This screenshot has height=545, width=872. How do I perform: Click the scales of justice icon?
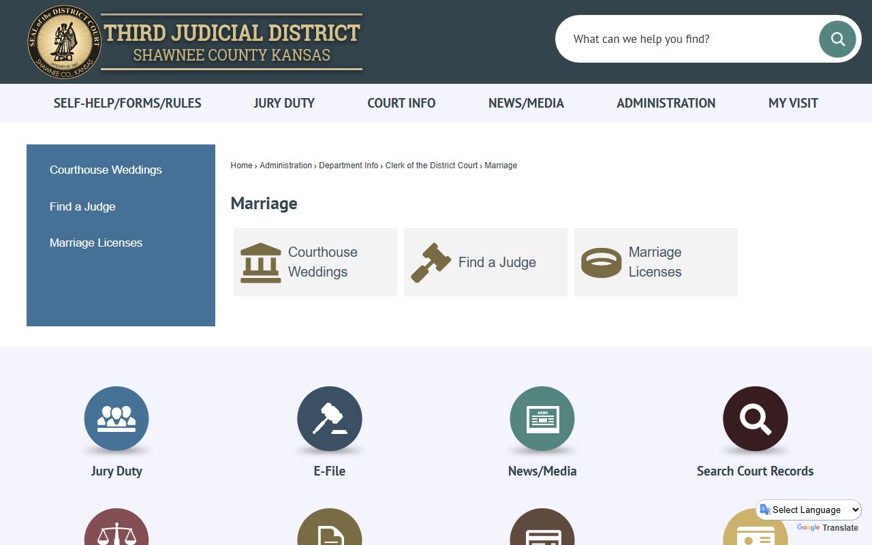(116, 527)
